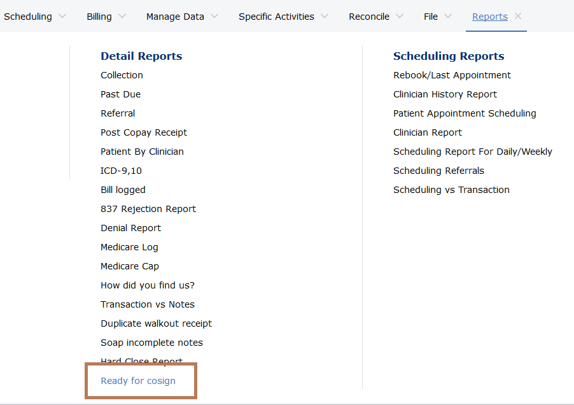Open the Collection detail report

point(122,75)
